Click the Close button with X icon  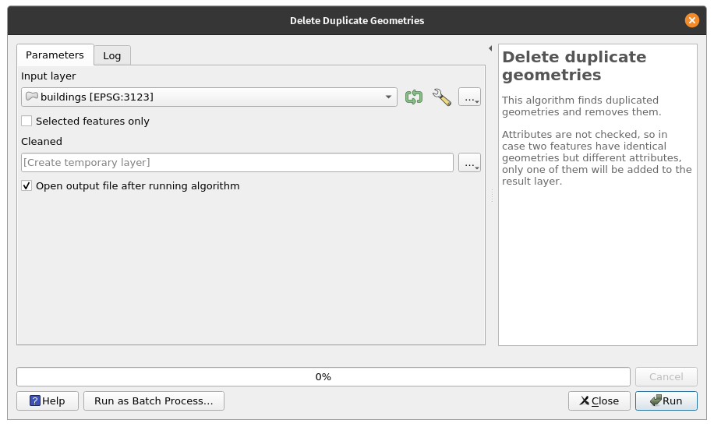(599, 401)
